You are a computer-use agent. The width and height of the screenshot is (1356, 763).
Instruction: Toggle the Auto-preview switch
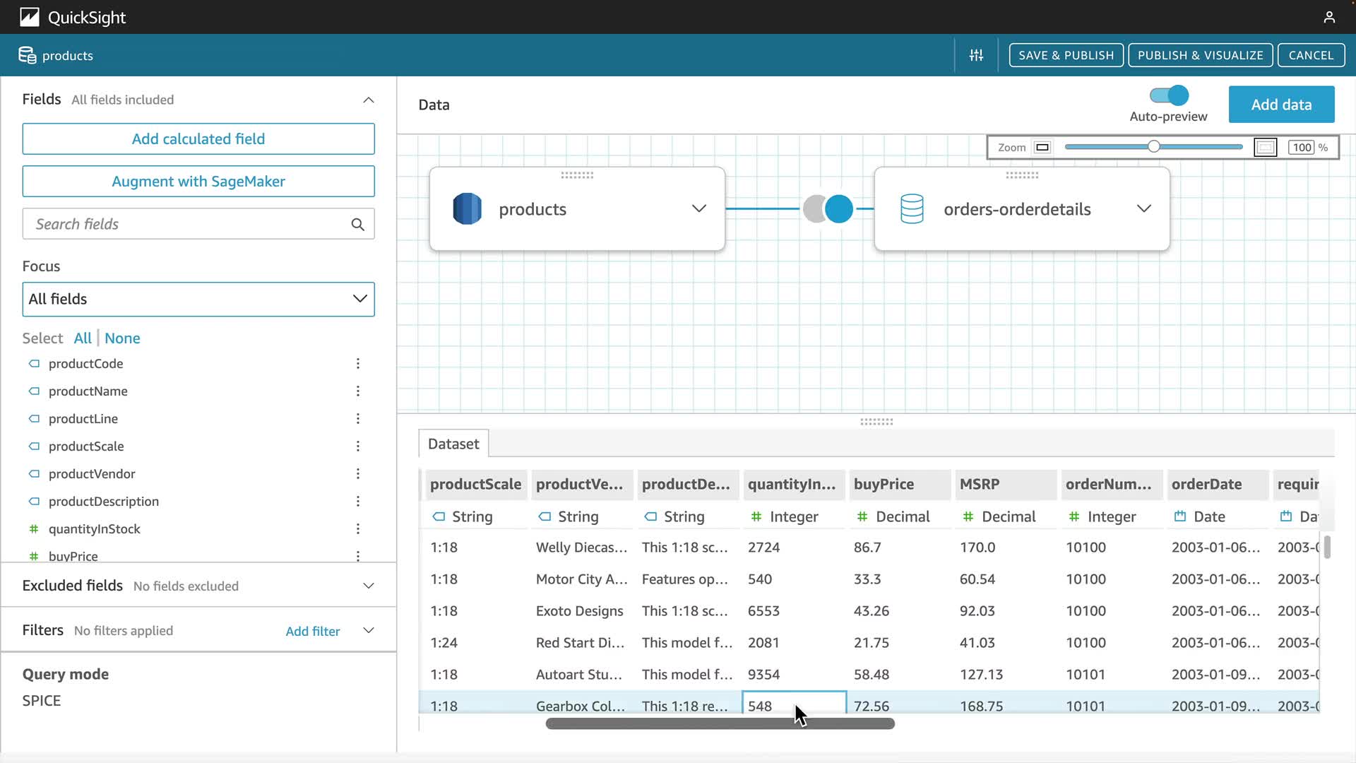[x=1169, y=95]
